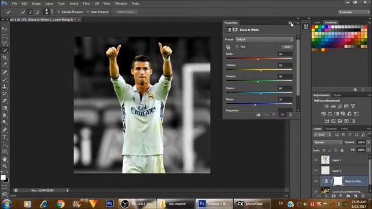Hide Layer 2 with eye icon
This screenshot has width=372, height=209.
316,170
